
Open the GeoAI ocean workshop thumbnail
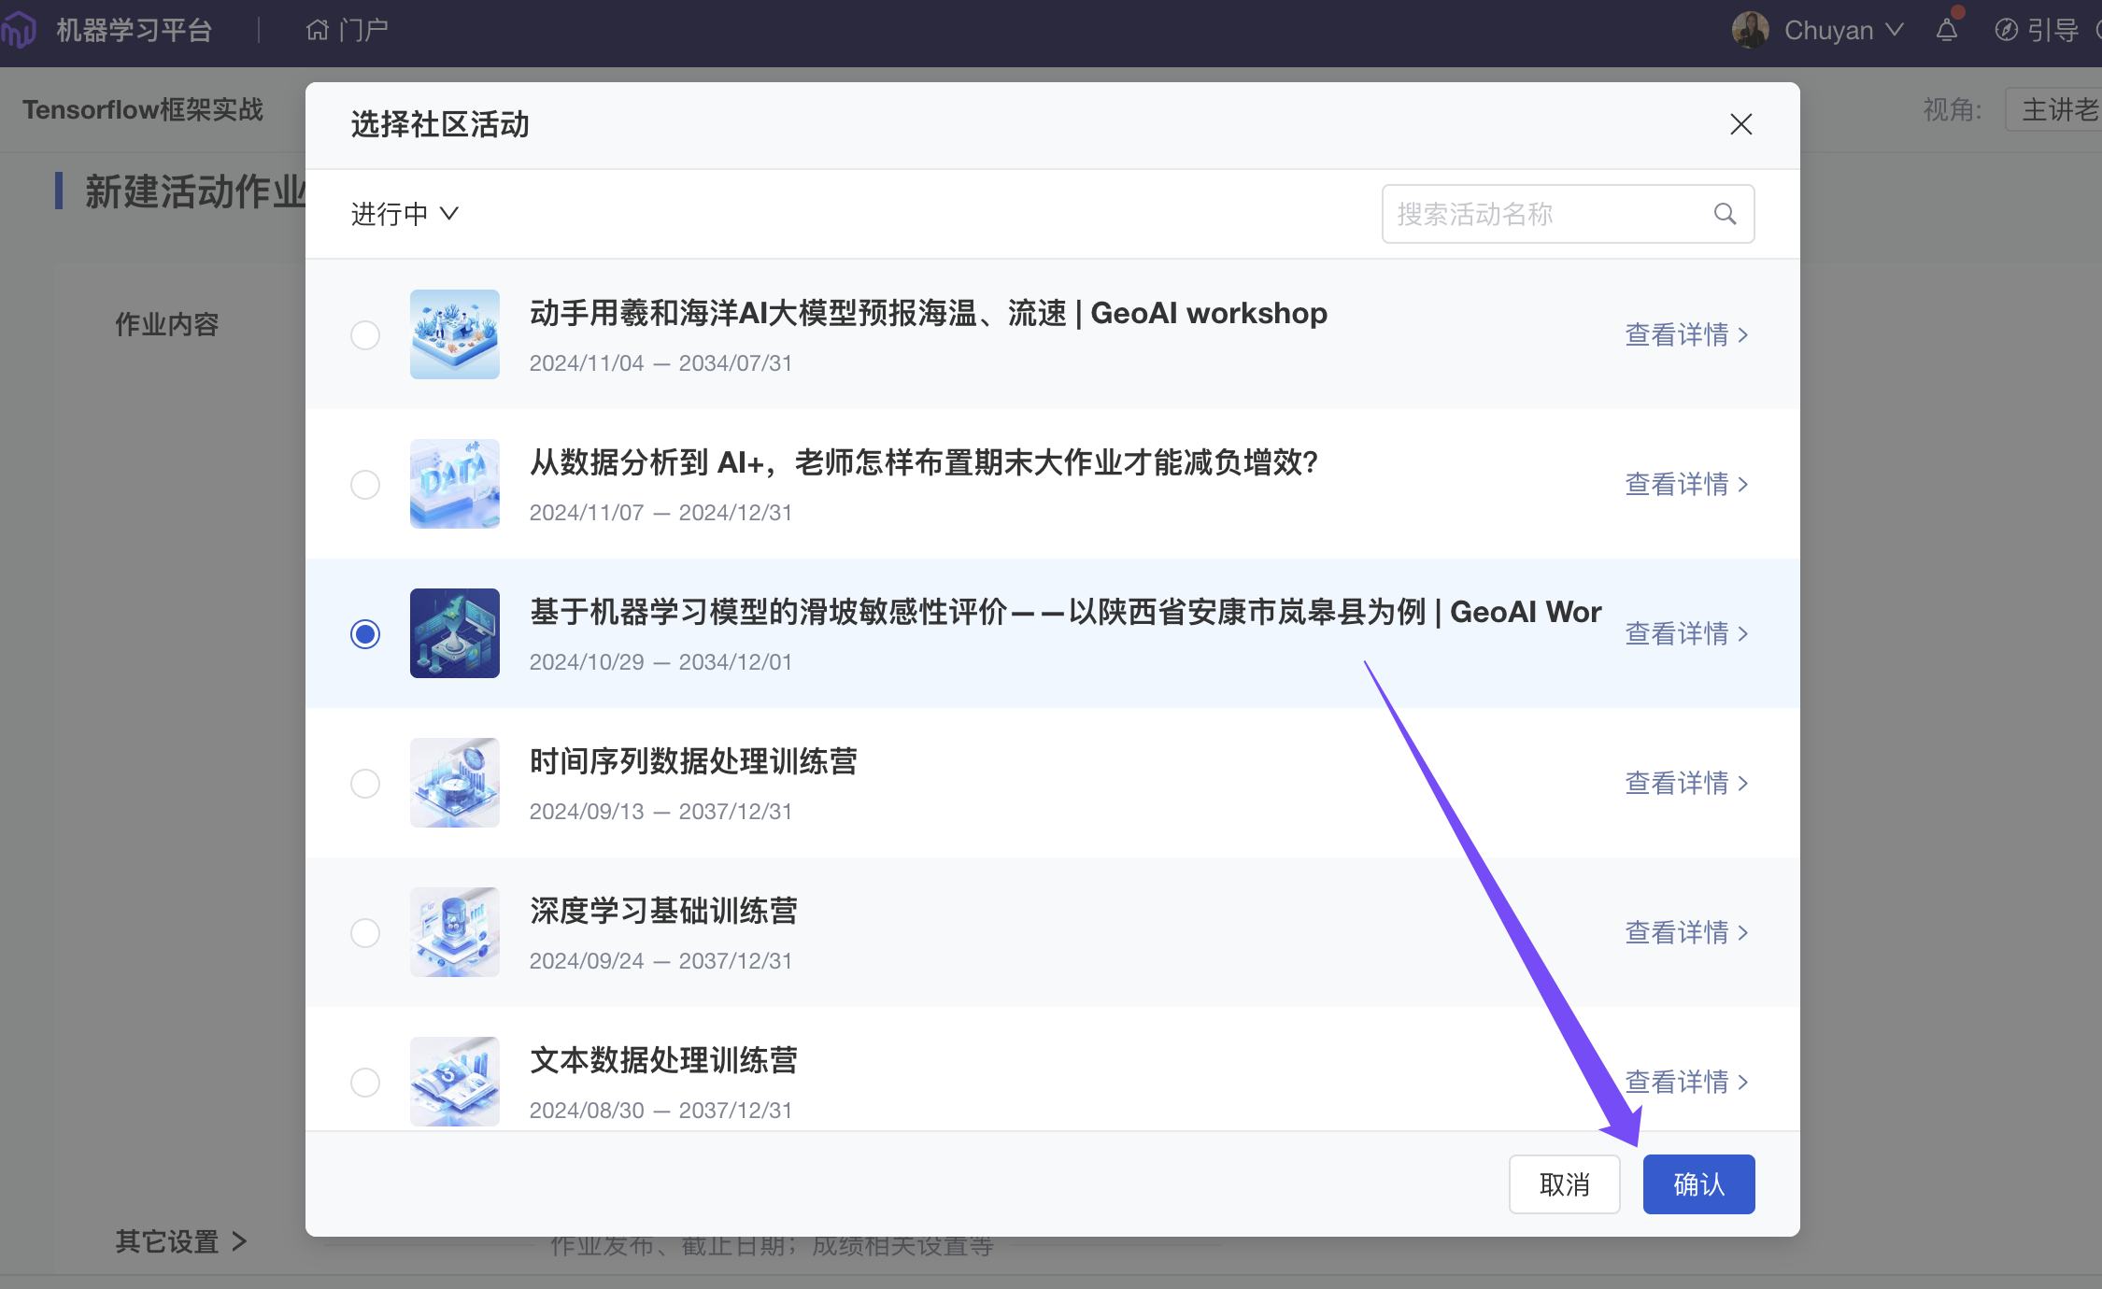pyautogui.click(x=454, y=334)
